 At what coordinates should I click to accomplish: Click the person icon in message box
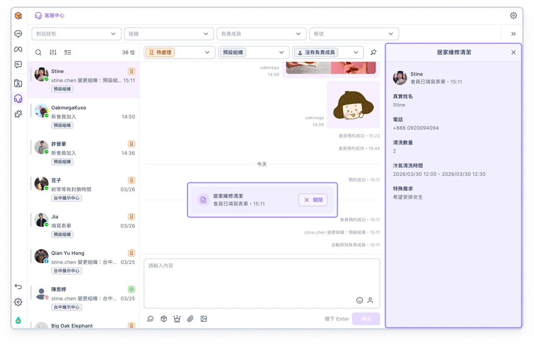[x=370, y=300]
